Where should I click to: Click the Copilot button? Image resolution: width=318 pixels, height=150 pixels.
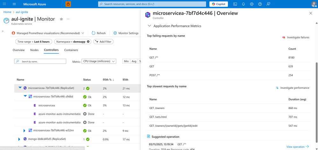[x=219, y=4]
